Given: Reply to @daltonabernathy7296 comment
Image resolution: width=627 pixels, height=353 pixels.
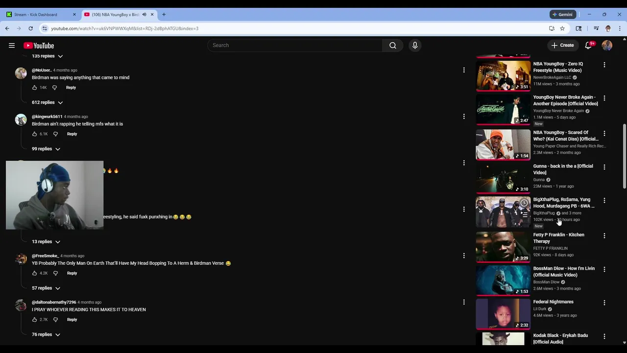Looking at the screenshot, I should tap(72, 320).
